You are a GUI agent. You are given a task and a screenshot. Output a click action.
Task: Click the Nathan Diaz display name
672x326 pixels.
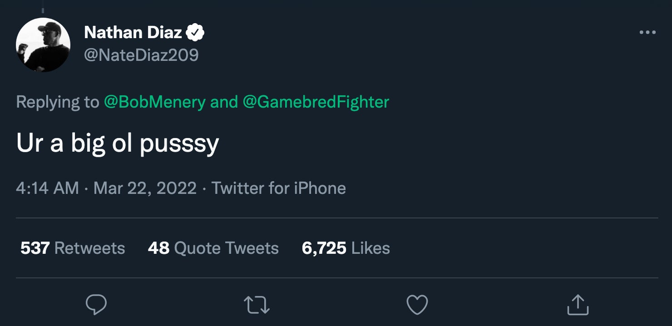(x=133, y=33)
